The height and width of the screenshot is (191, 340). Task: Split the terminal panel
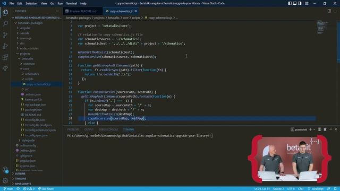(x=319, y=129)
